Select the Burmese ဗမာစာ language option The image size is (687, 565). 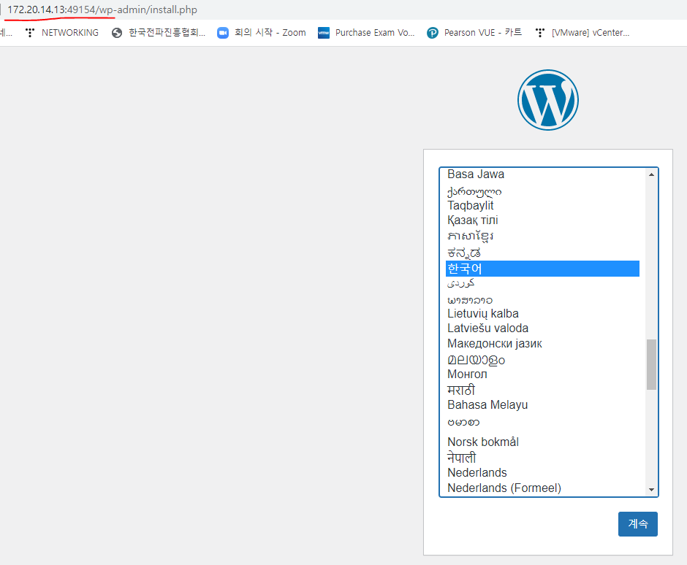point(542,423)
